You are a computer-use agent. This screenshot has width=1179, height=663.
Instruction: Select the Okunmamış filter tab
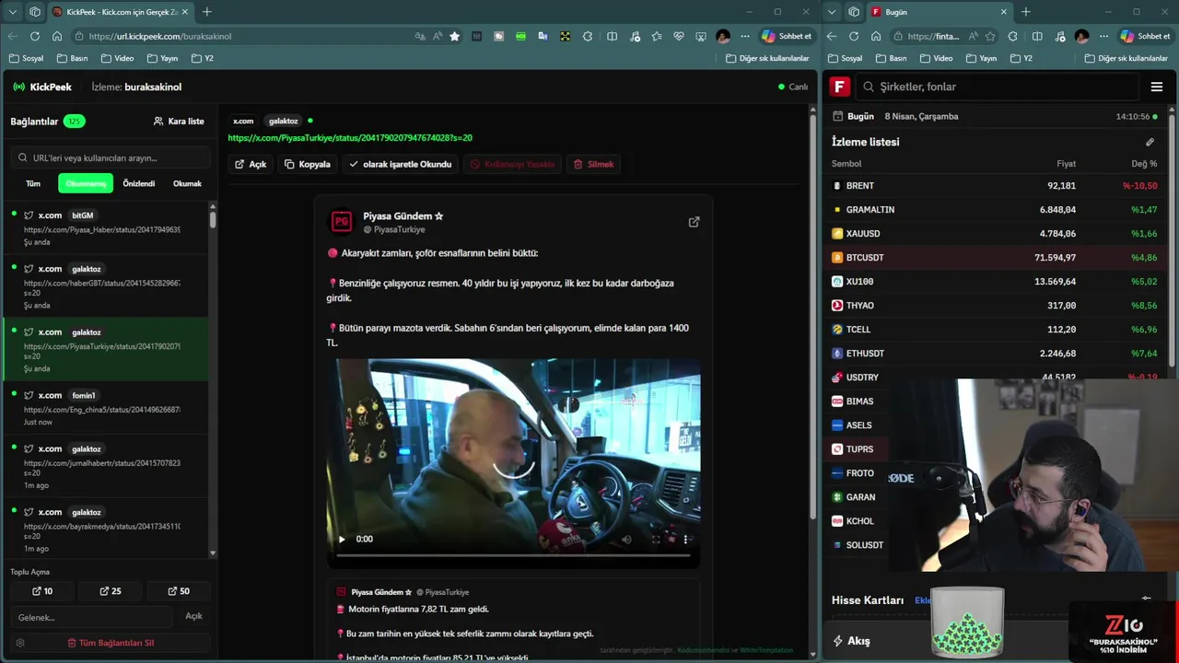[x=86, y=183]
